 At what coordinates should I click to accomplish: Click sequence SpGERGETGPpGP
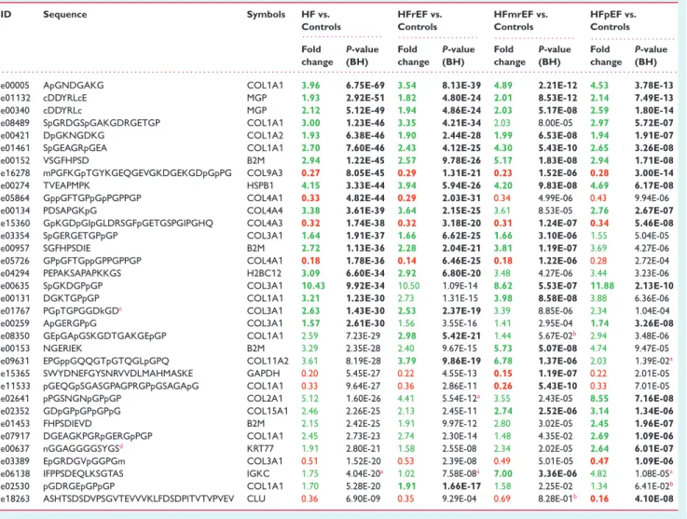pyautogui.click(x=80, y=236)
